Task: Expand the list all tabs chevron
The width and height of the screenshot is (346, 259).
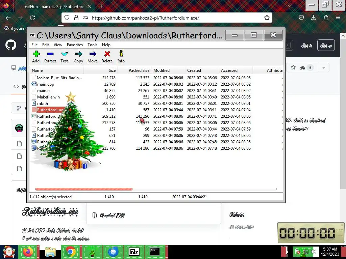Action: coord(290,6)
